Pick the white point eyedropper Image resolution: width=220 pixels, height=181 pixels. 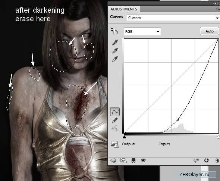[115, 59]
